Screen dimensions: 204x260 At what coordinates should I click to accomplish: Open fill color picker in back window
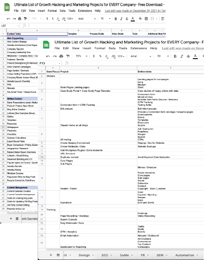click(x=140, y=18)
